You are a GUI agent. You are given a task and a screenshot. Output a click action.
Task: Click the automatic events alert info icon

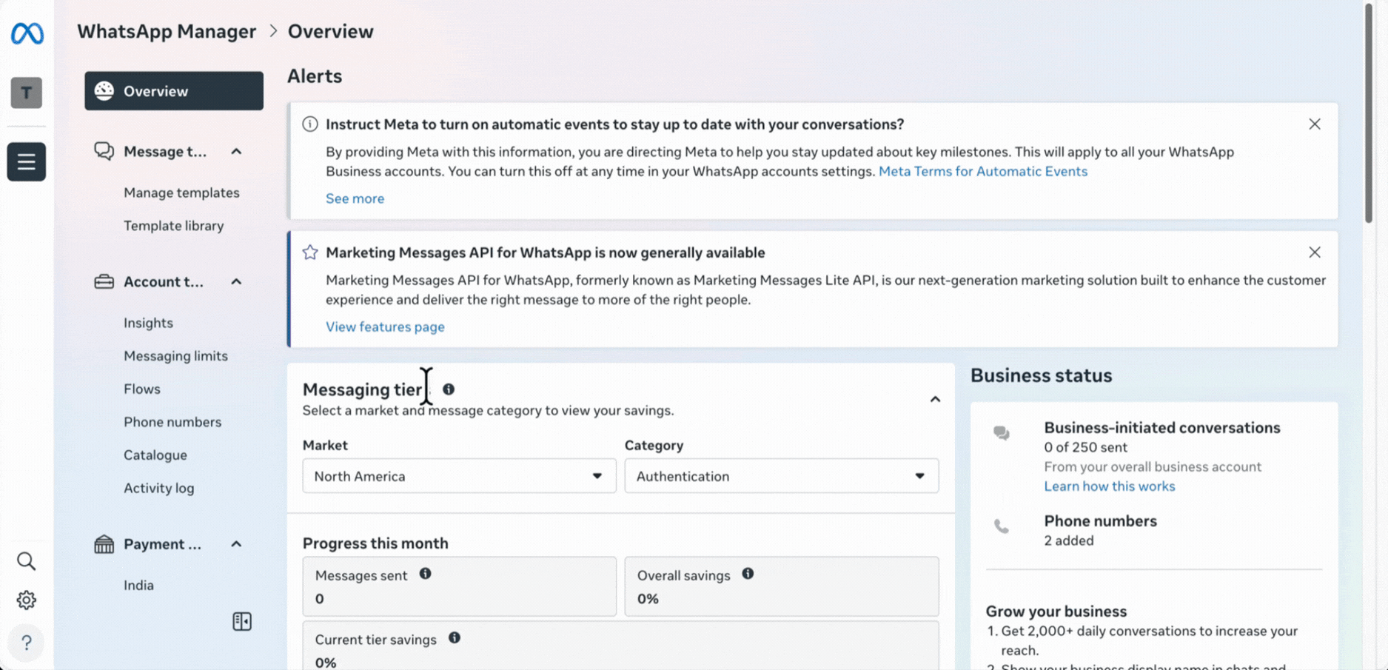click(x=310, y=124)
